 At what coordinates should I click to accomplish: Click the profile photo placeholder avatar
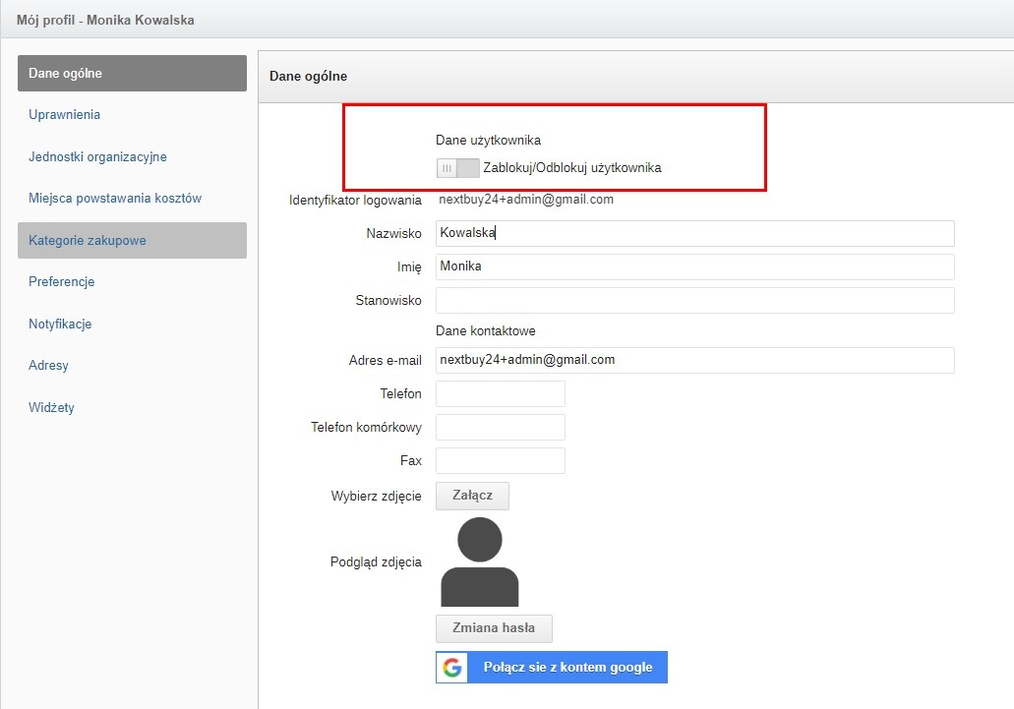click(x=479, y=562)
